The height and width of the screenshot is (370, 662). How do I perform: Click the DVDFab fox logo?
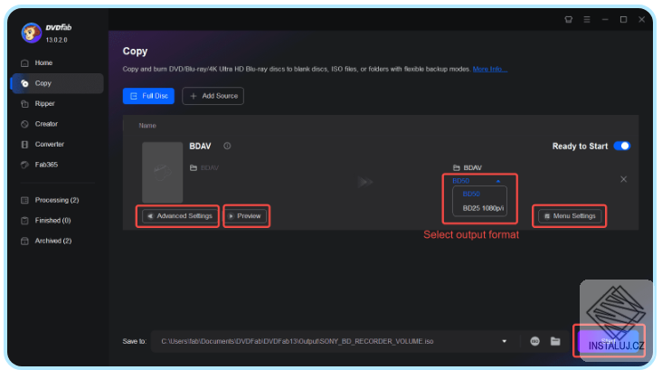[32, 33]
